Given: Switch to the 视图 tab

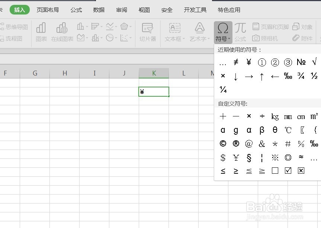Looking at the screenshot, I should click(144, 10).
